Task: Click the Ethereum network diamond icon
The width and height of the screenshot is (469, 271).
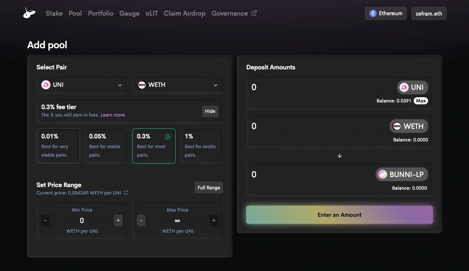Action: tap(373, 13)
